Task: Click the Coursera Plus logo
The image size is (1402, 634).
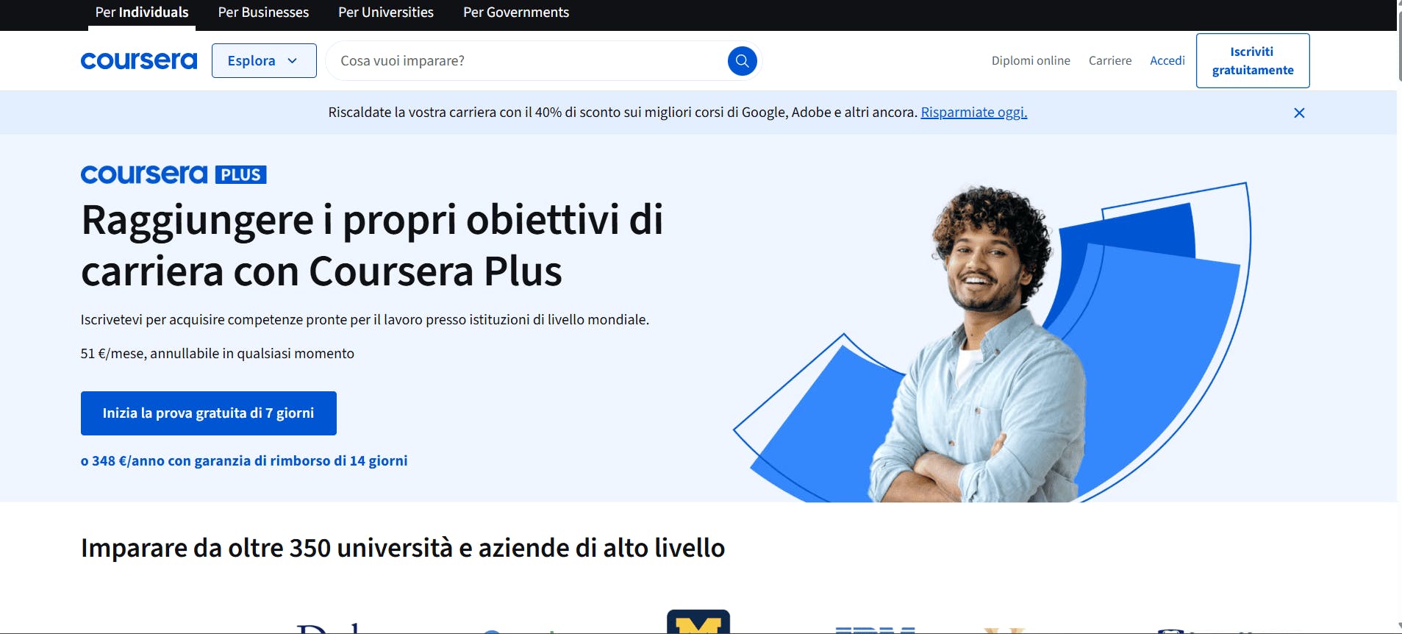Action: click(x=174, y=174)
